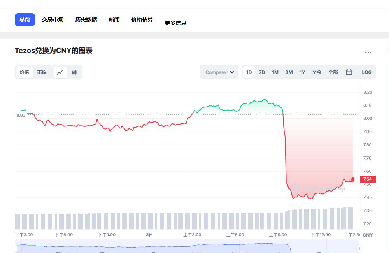The image size is (389, 253).
Task: Click the 下午6:00 time axis label
Action: tap(64, 235)
